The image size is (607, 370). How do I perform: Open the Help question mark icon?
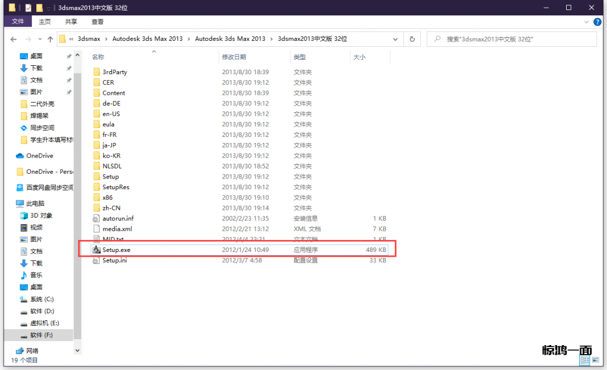coord(598,21)
